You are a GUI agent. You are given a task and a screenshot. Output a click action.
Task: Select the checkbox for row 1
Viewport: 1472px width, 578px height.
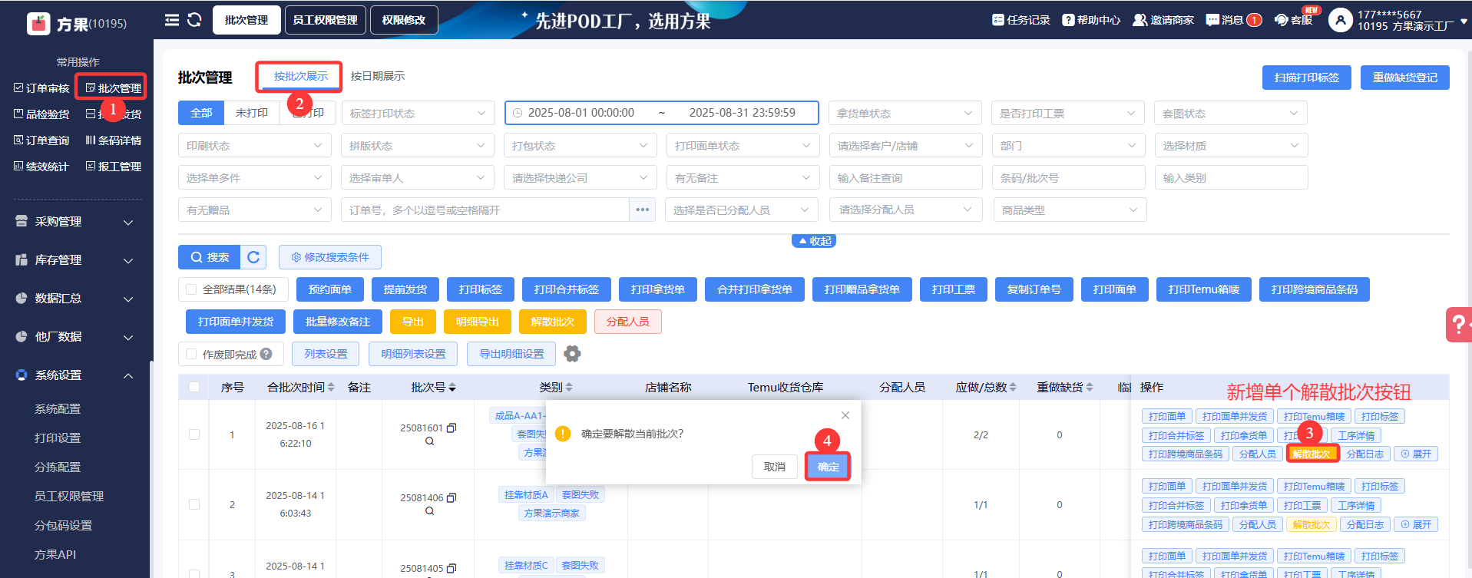click(x=194, y=434)
